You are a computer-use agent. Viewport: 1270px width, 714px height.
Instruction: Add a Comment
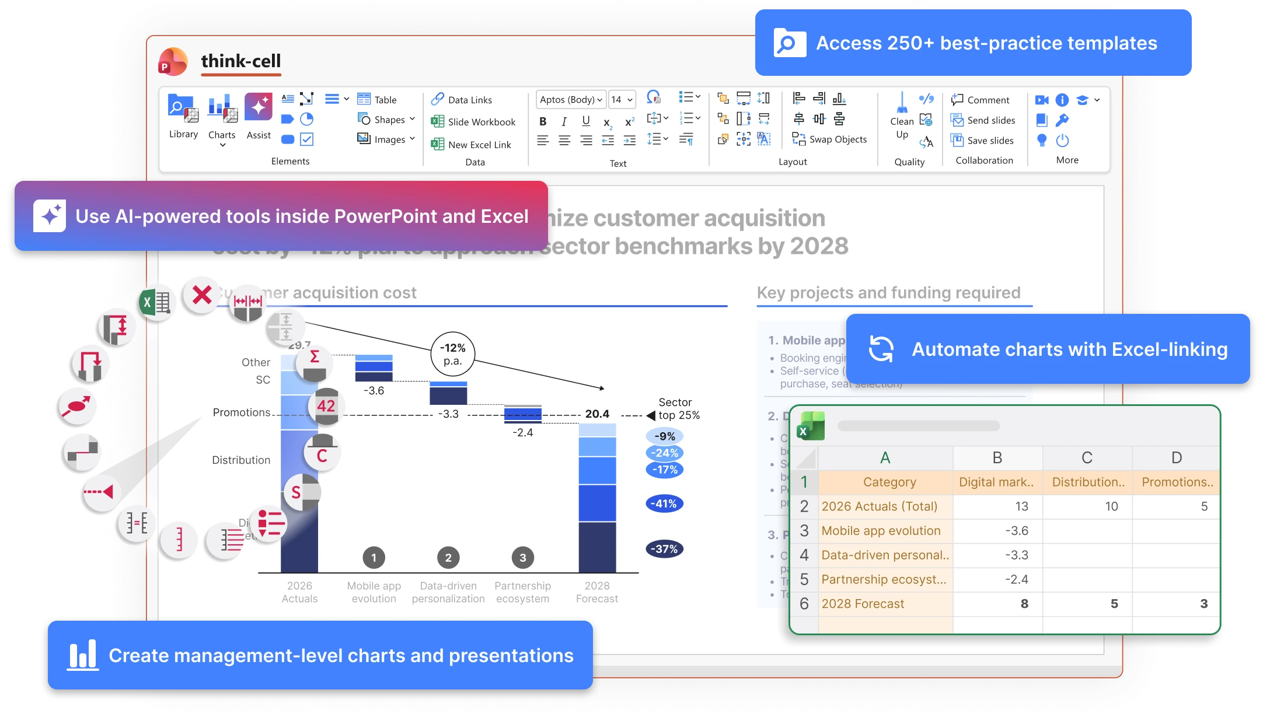[x=980, y=100]
